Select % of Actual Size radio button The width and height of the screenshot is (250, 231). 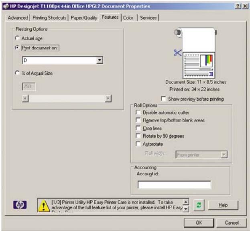(17, 73)
